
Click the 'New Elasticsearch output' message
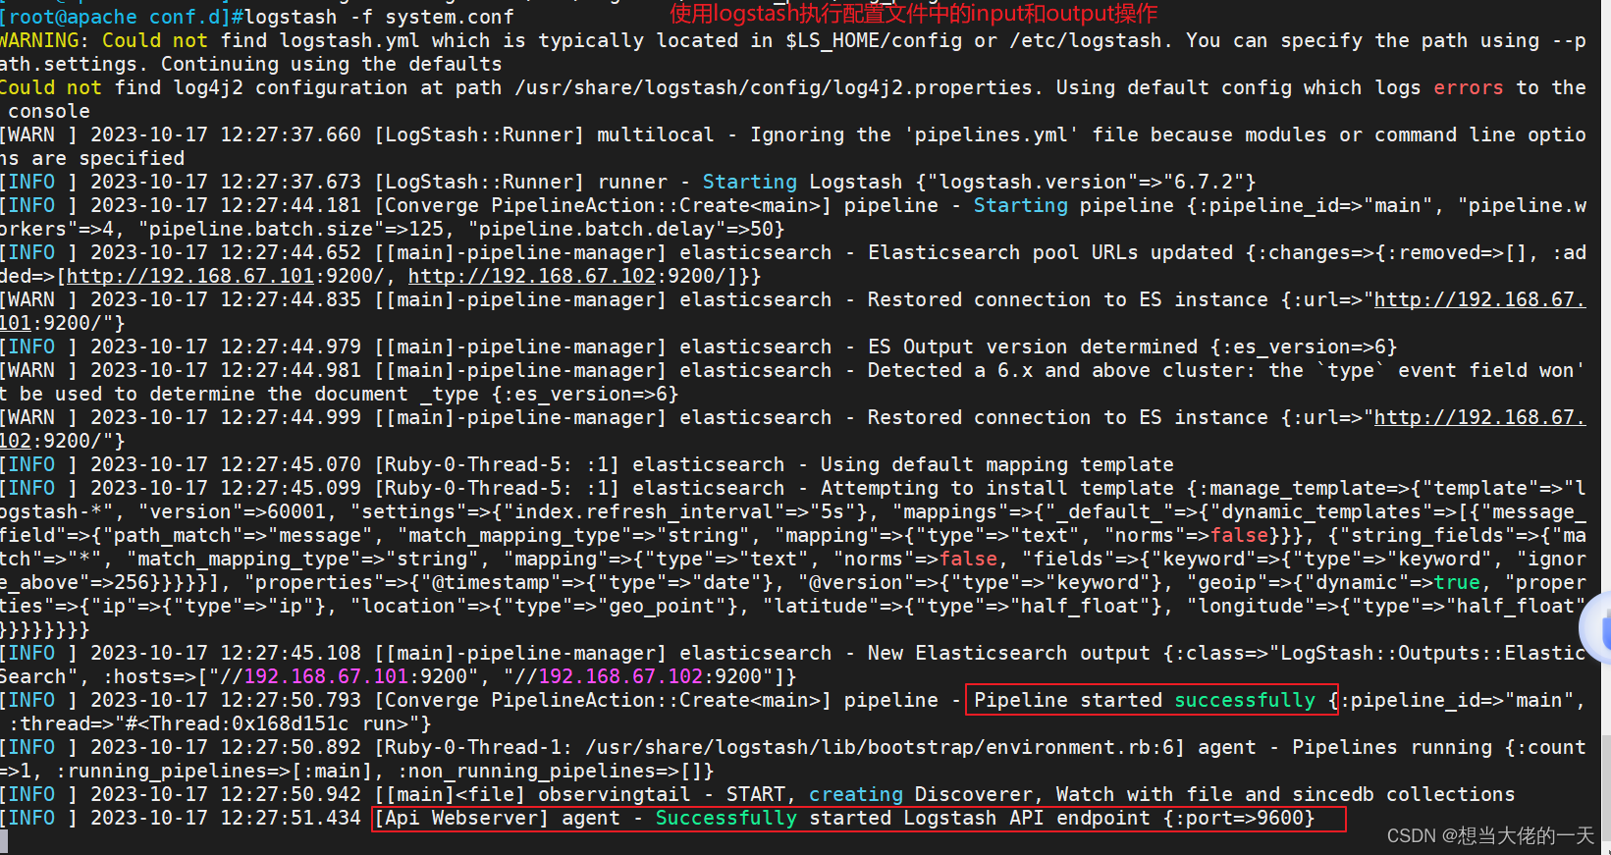(x=1008, y=653)
